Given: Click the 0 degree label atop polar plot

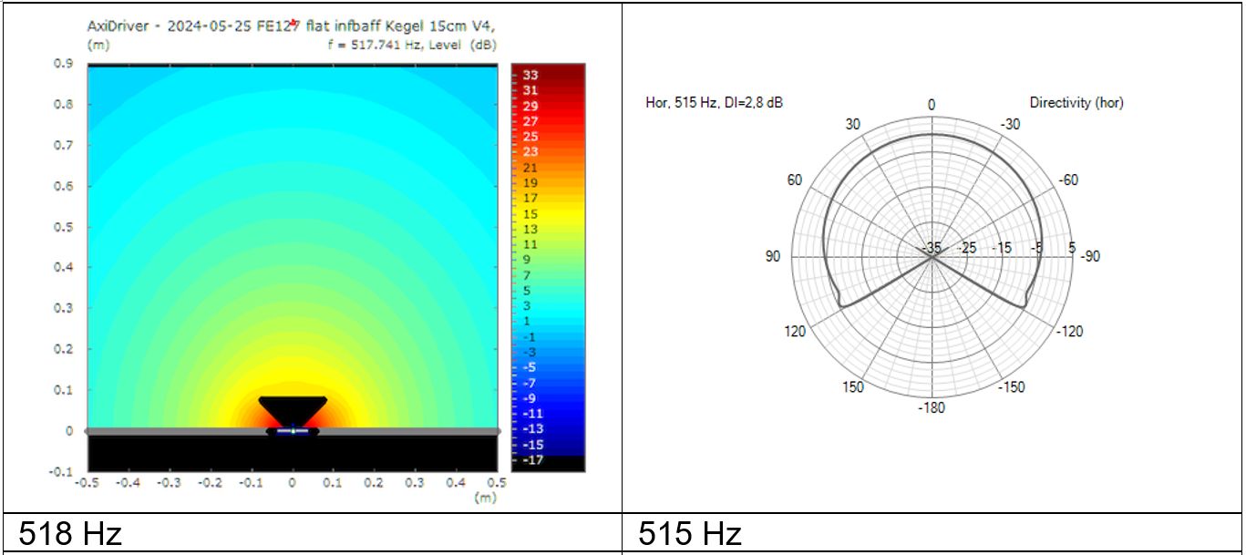Looking at the screenshot, I should tap(932, 106).
